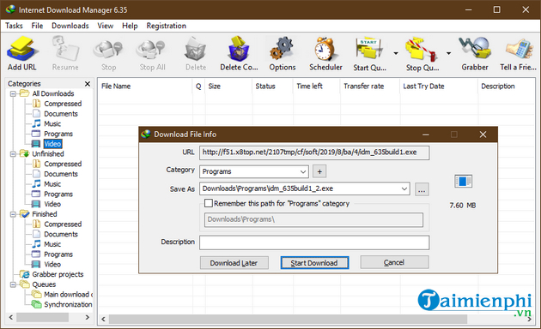Image resolution: width=541 pixels, height=329 pixels.
Task: Select Video under All Downloads
Action: coord(52,144)
